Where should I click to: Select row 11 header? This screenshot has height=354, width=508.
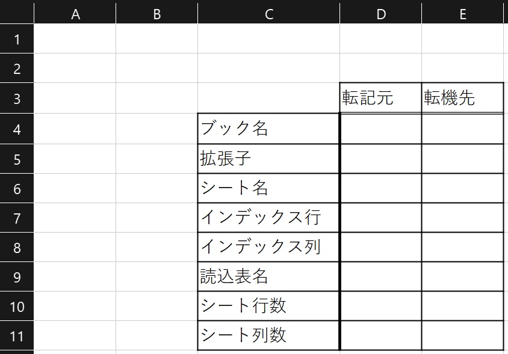(17, 335)
